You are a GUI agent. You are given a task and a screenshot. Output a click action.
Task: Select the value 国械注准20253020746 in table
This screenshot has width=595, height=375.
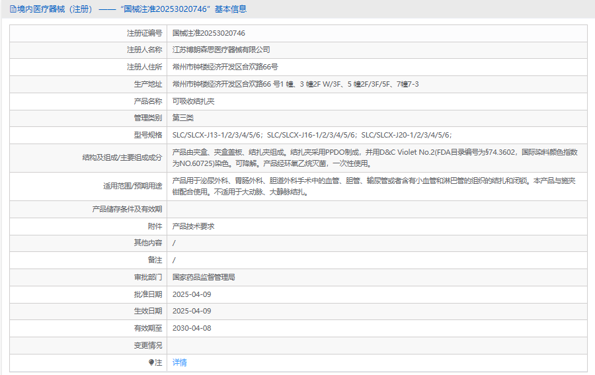209,34
